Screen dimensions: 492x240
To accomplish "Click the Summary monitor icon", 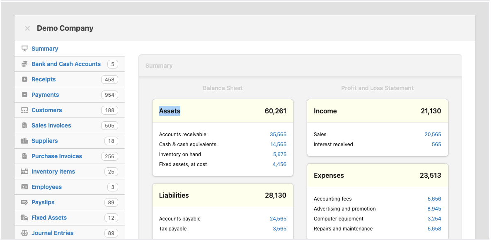I will (24, 49).
